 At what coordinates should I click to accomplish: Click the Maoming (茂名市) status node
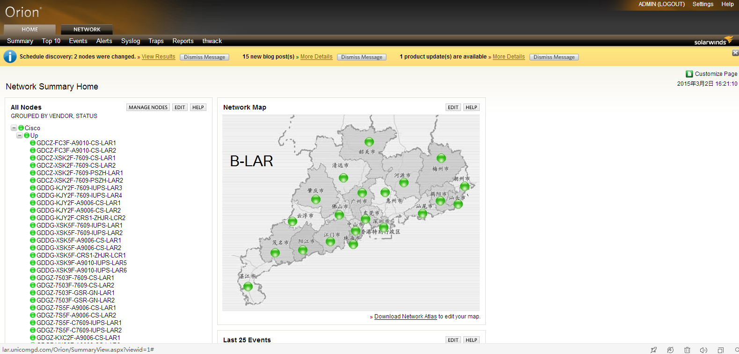[x=275, y=253]
